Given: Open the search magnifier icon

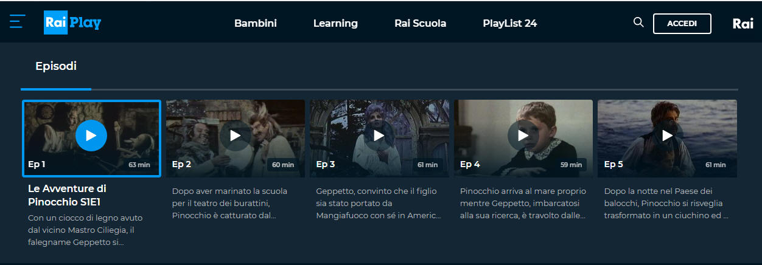Looking at the screenshot, I should click(638, 22).
